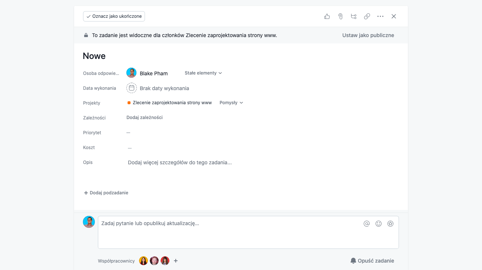Add a subtask with 'Dodaj podzadanie'
Screen dimensions: 482x270
point(106,193)
